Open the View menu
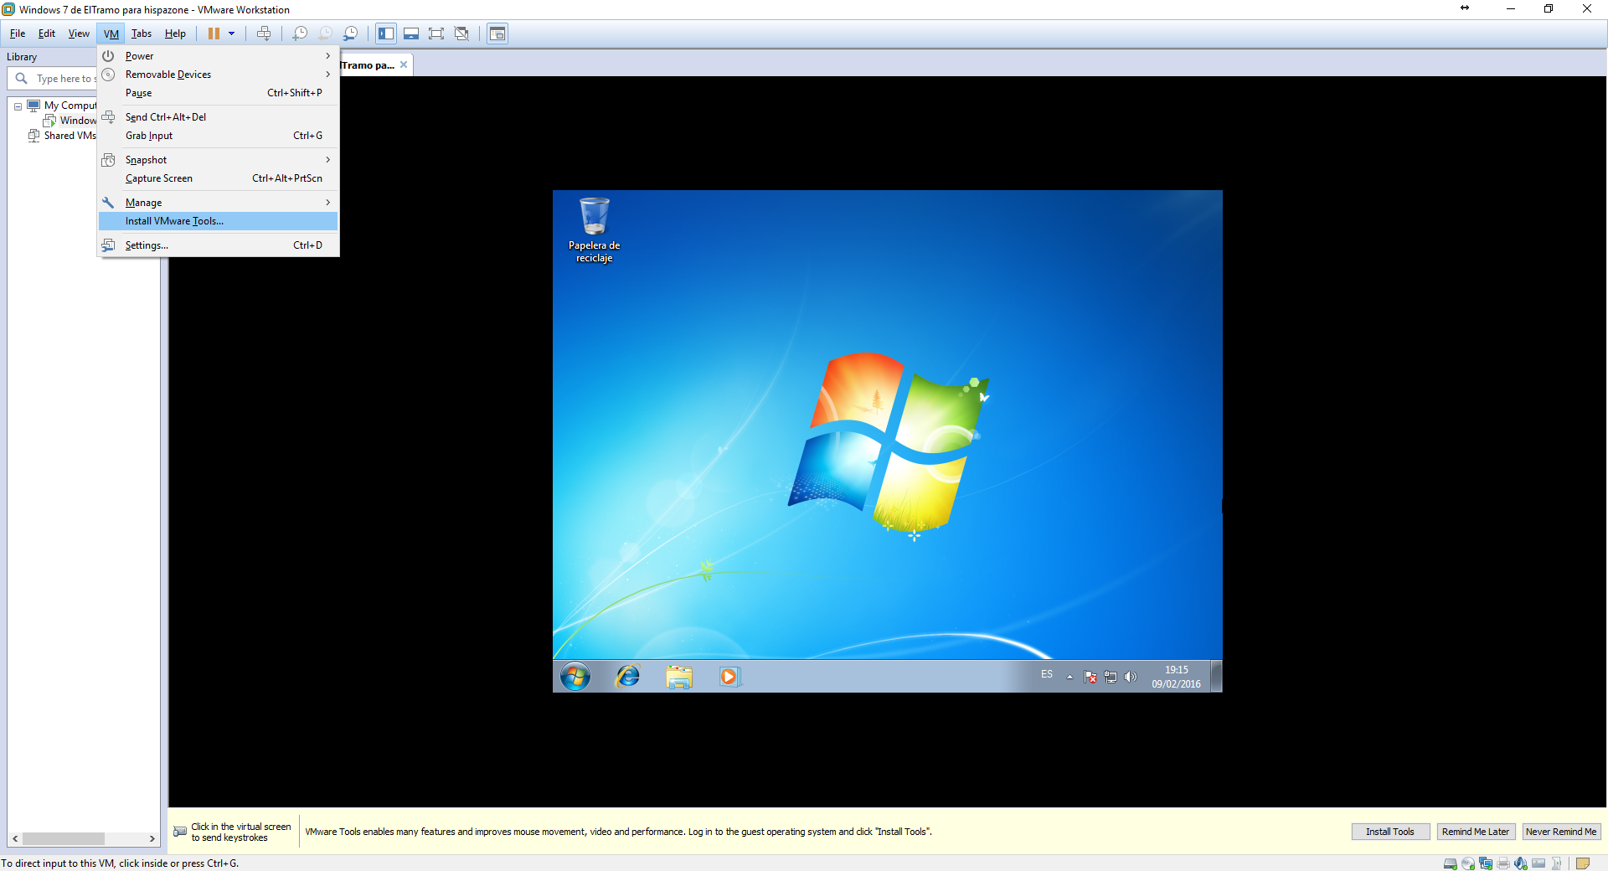 (x=79, y=33)
